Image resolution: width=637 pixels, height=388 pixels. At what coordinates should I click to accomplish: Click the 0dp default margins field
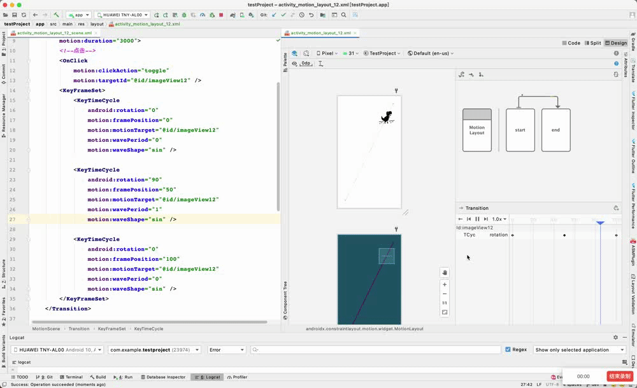[306, 64]
